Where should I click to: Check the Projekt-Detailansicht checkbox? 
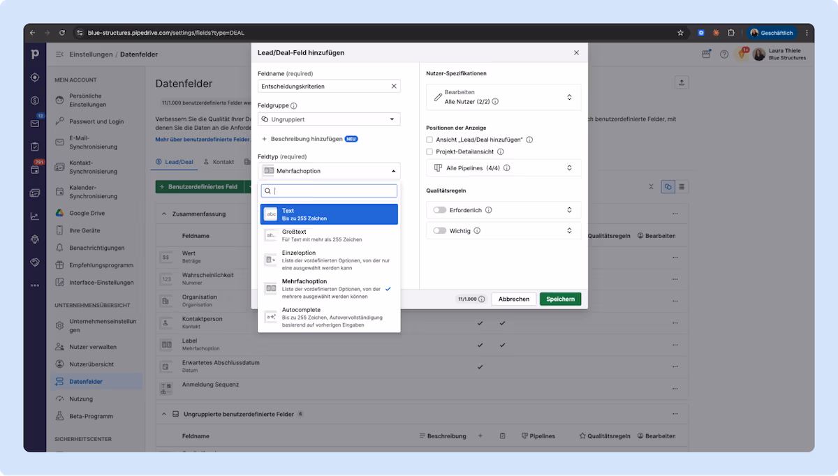(429, 151)
